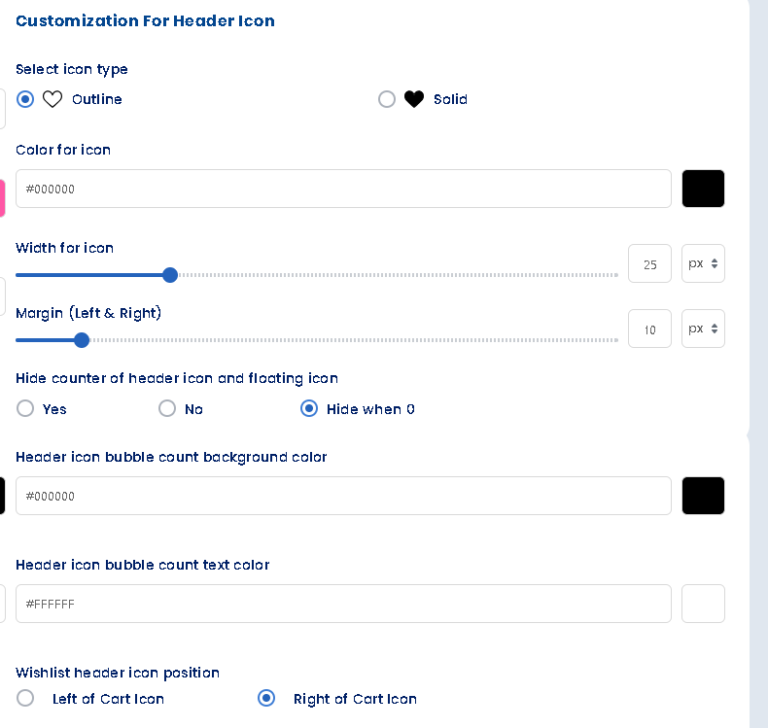
Task: Select the Outline icon type radio
Action: click(x=25, y=99)
